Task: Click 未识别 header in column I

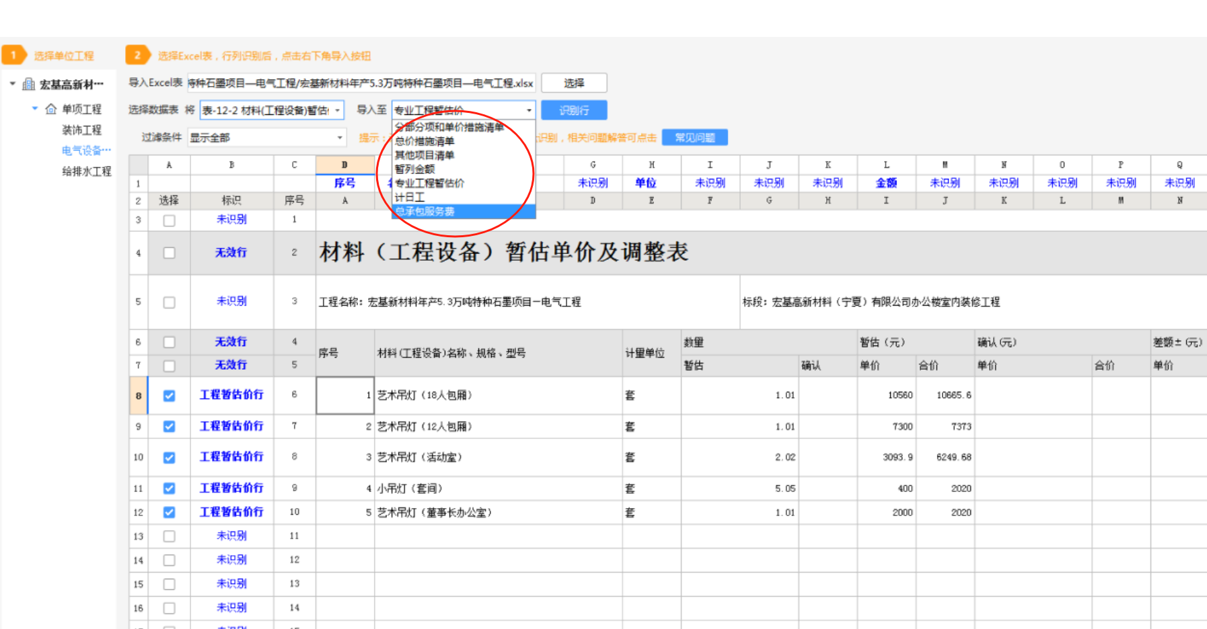Action: coord(710,183)
